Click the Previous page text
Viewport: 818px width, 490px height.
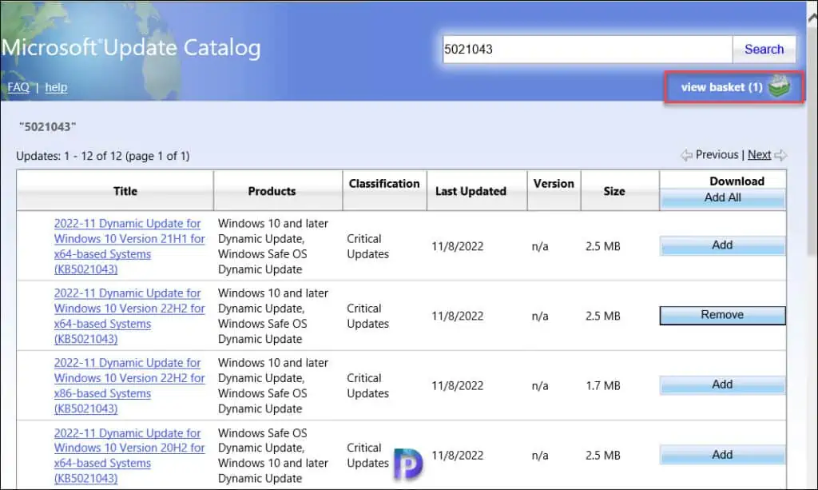pos(717,154)
